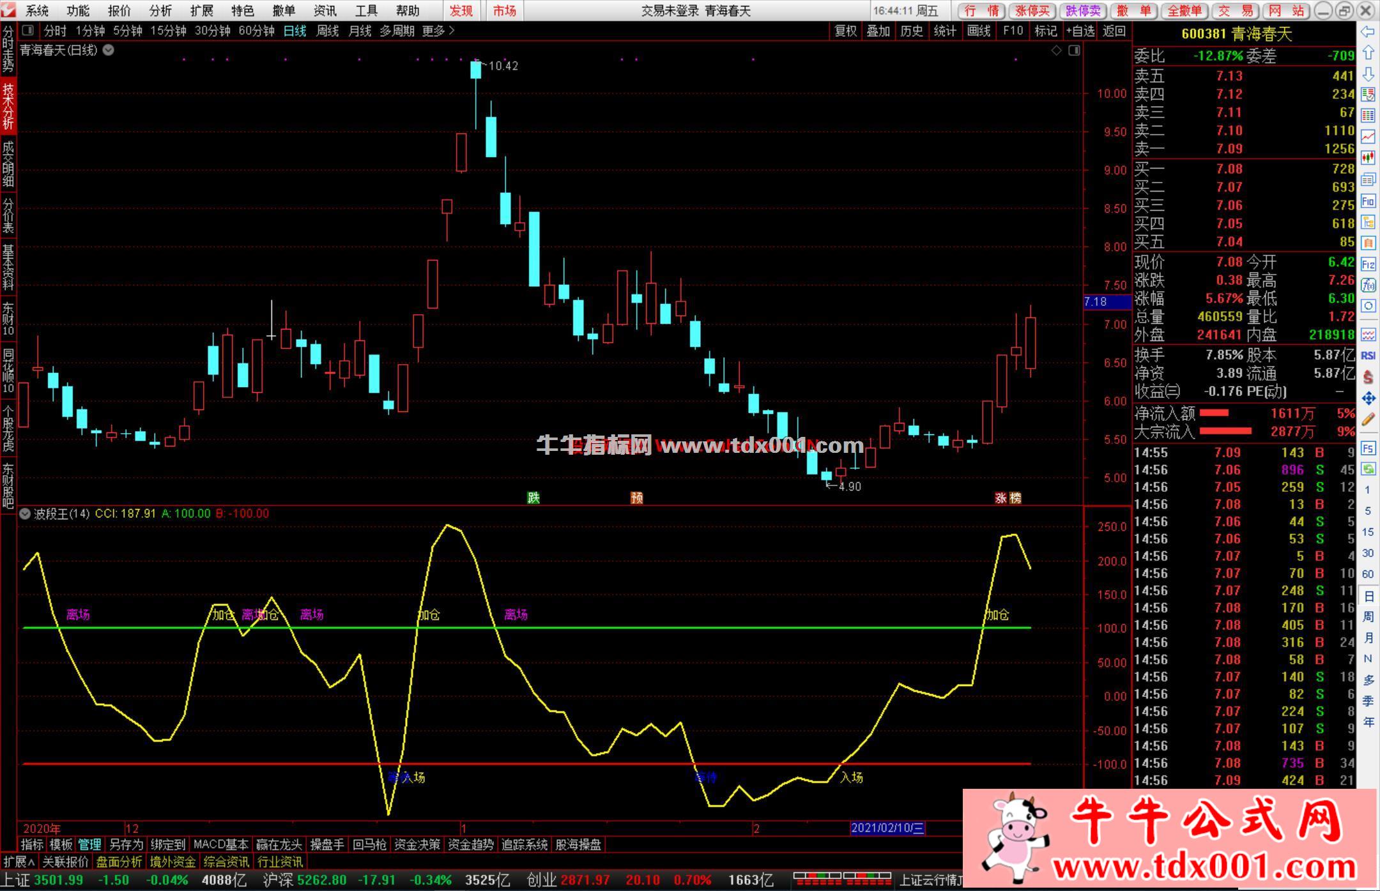Click the red dollar sign icon
Screen dimensions: 1380x891
click(x=1368, y=377)
